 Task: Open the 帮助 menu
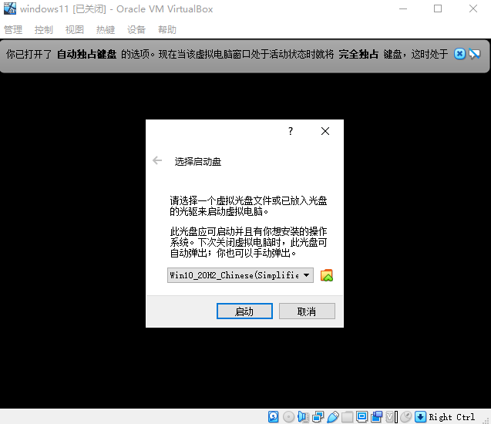pos(167,30)
